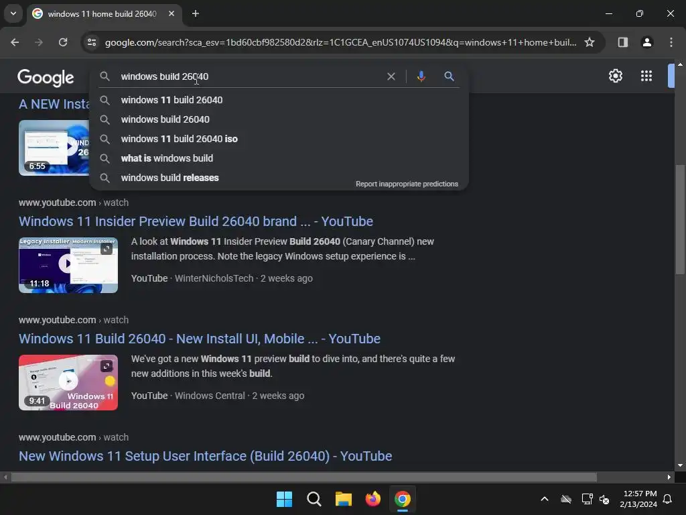Clear the search box with the X icon

[391, 76]
